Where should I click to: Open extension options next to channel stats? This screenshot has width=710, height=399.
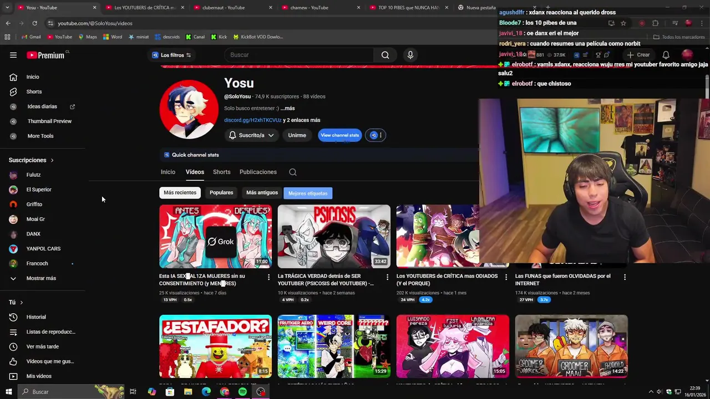(381, 135)
